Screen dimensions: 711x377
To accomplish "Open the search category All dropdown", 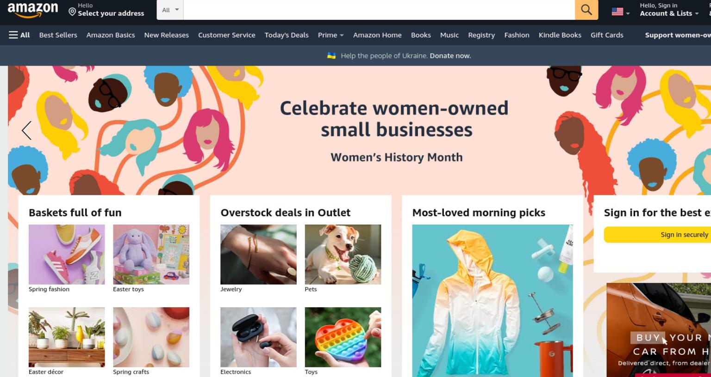I will point(170,10).
